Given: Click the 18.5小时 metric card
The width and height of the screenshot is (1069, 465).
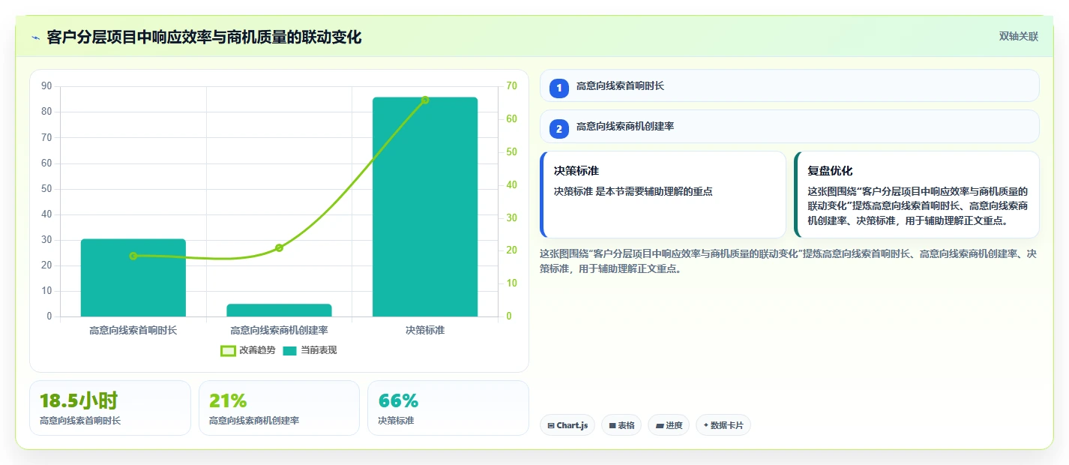Looking at the screenshot, I should click(110, 408).
